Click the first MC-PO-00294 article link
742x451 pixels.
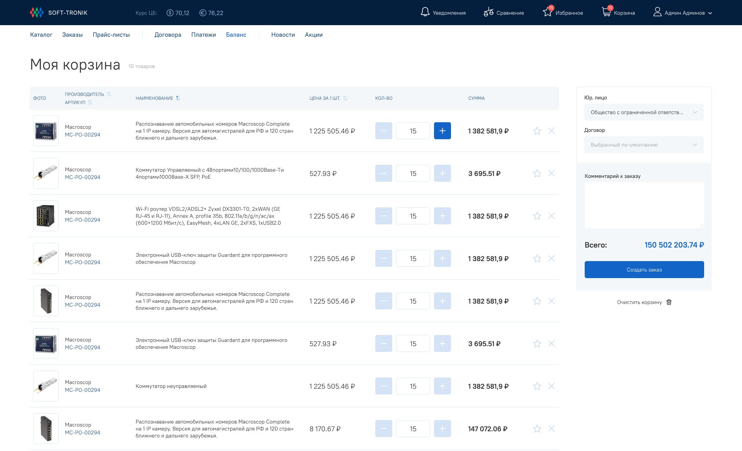pyautogui.click(x=82, y=135)
